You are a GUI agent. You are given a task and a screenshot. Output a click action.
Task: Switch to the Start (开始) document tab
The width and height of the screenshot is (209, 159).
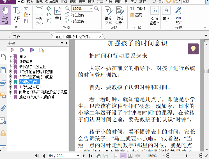(x=16, y=37)
